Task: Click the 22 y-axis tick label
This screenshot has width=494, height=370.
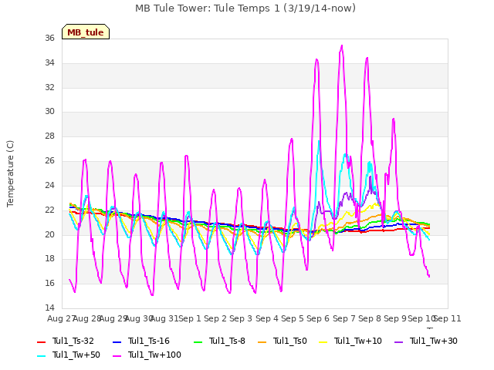Action: [49, 210]
